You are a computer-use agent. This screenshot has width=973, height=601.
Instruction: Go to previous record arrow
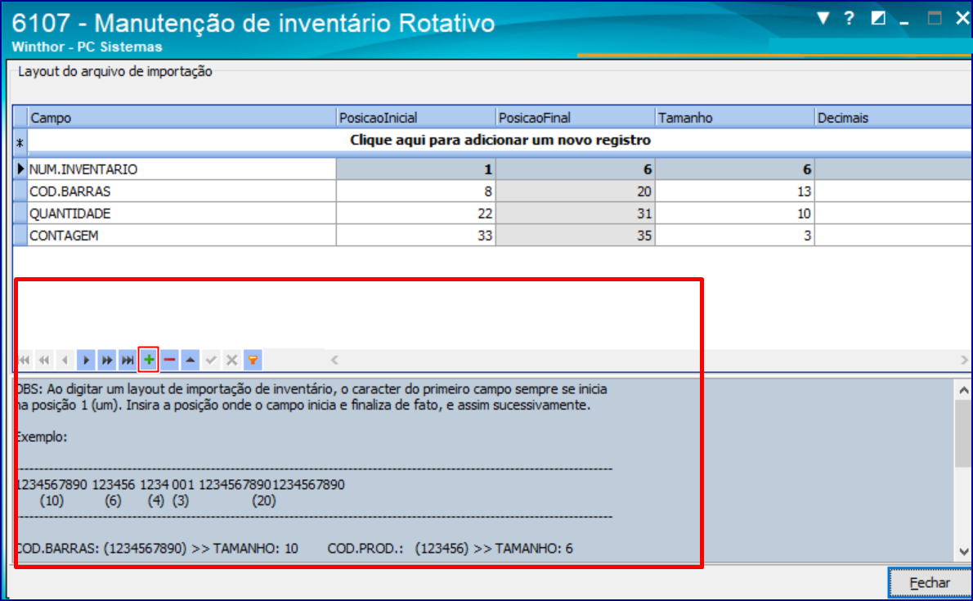[65, 360]
